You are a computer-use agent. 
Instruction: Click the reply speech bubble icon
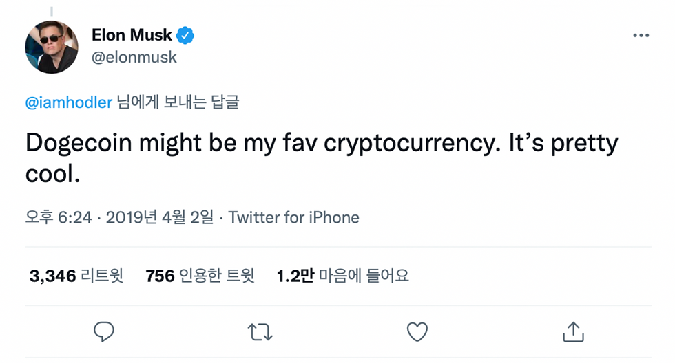click(x=103, y=332)
